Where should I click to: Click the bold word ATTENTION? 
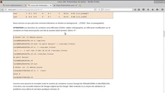pos(18,28)
